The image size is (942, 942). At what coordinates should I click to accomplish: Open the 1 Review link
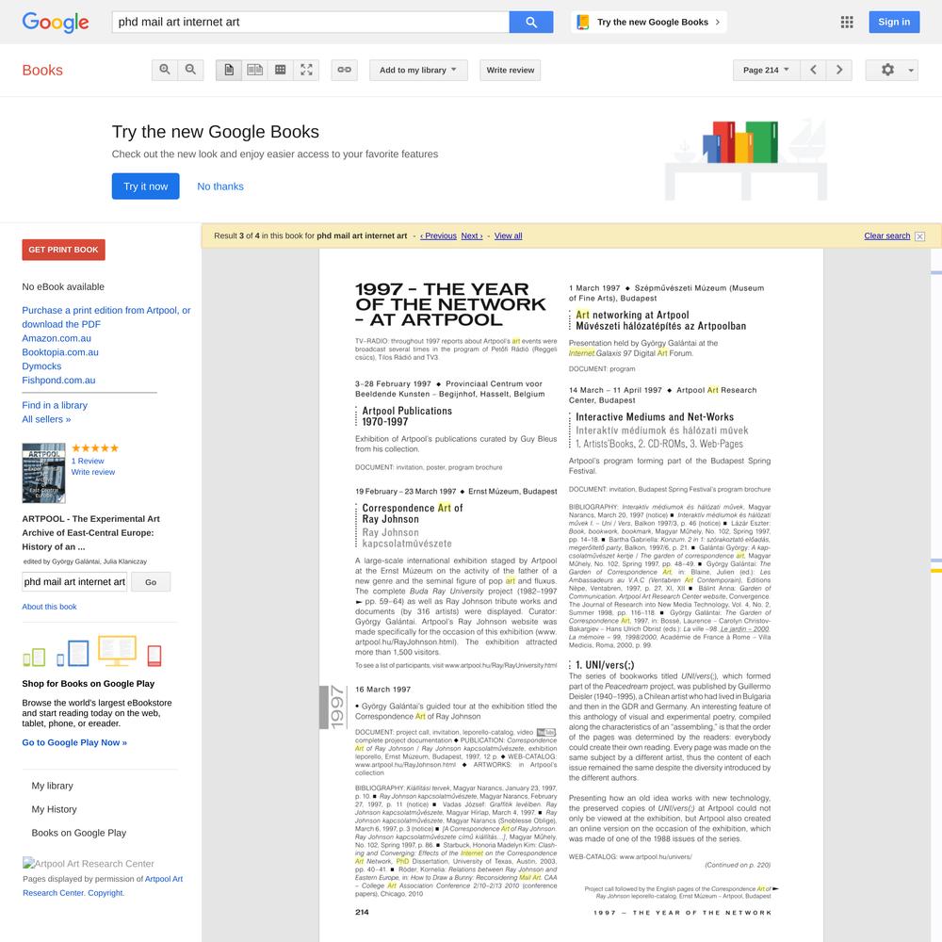pos(88,461)
